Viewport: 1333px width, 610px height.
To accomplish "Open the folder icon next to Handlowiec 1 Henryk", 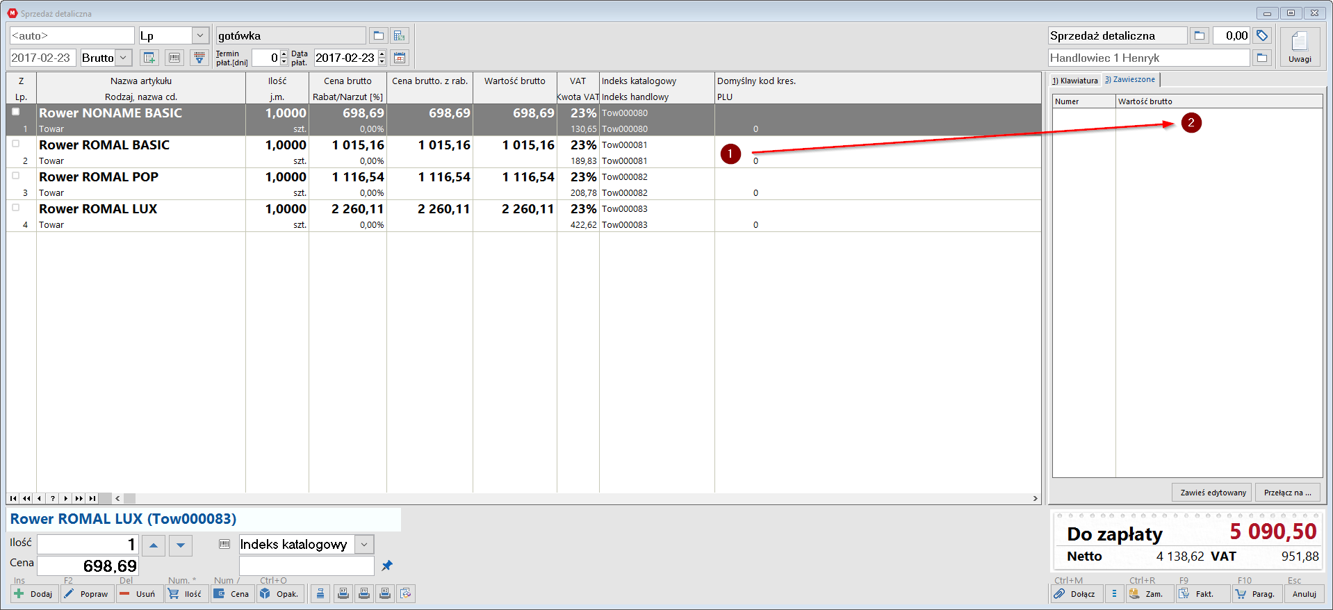I will pyautogui.click(x=1262, y=58).
